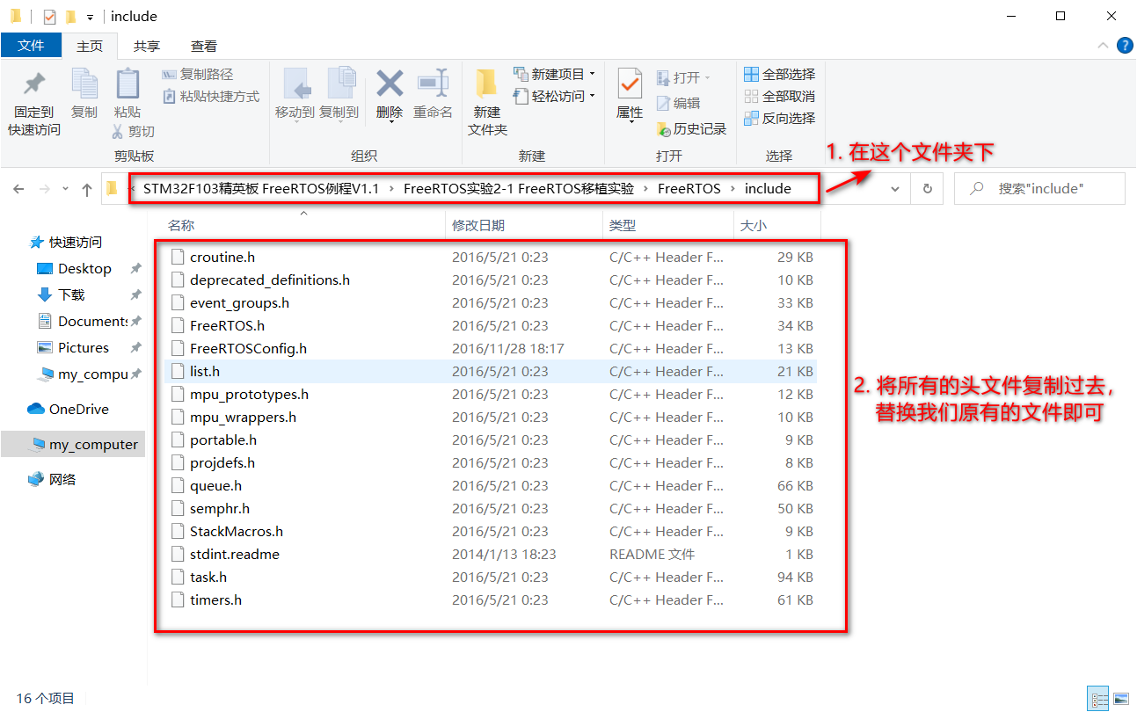The height and width of the screenshot is (712, 1137).
Task: Open the recent locations dropdown arrow
Action: 64,190
